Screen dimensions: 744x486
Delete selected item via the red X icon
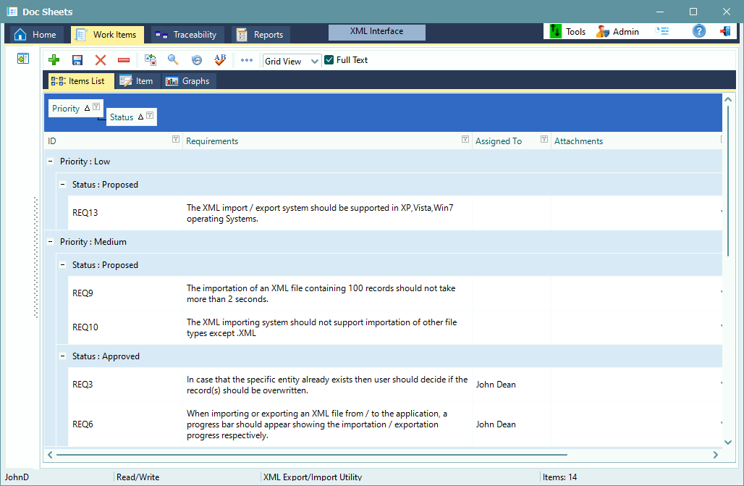click(x=100, y=60)
